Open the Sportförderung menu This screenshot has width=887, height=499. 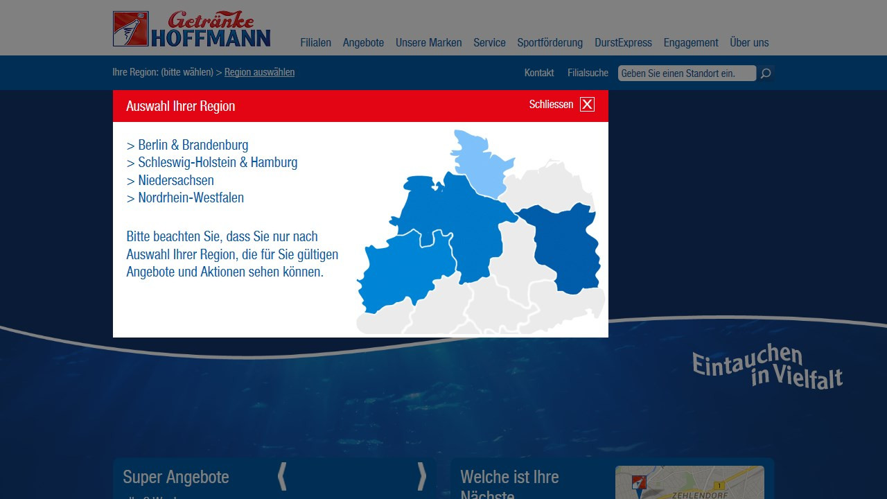550,42
